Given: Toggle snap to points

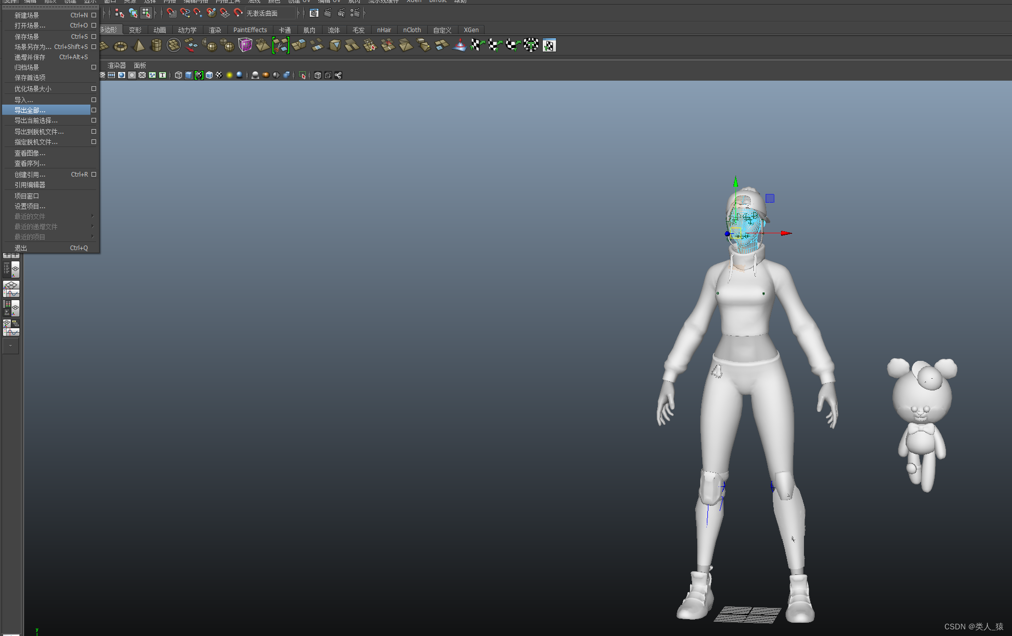Looking at the screenshot, I should point(198,13).
